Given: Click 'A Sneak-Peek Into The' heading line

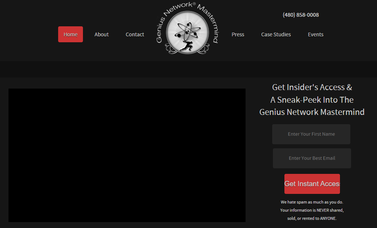Looking at the screenshot, I should (312, 100).
